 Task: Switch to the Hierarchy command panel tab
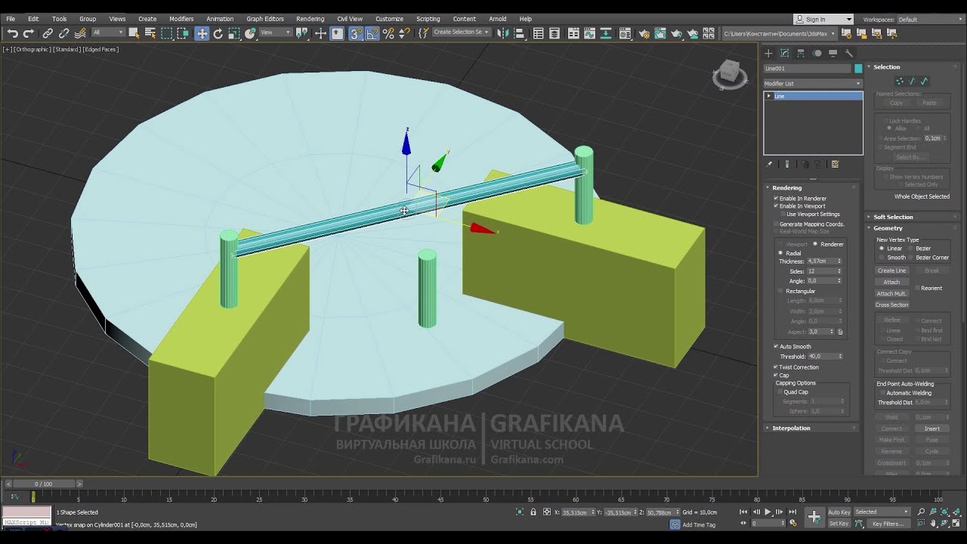tap(801, 53)
